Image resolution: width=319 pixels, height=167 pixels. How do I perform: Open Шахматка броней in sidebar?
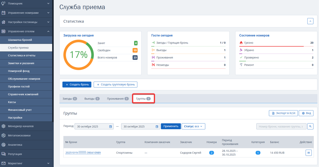tap(20, 40)
